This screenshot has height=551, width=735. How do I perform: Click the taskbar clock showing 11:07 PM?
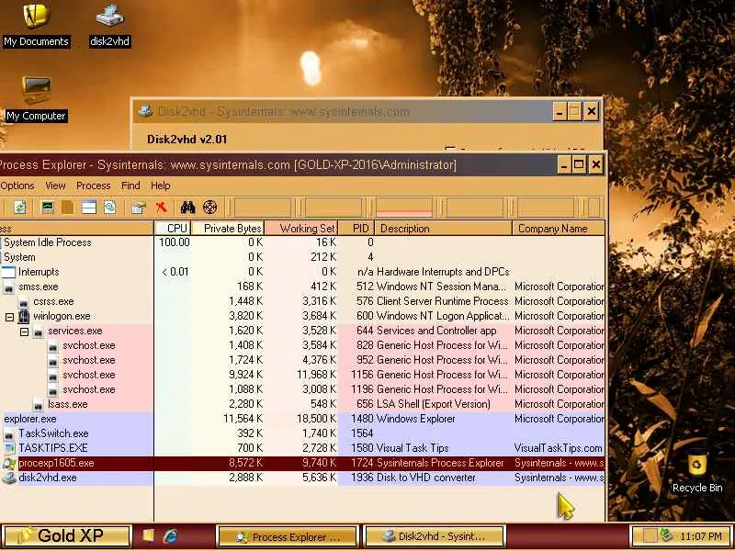click(x=700, y=536)
